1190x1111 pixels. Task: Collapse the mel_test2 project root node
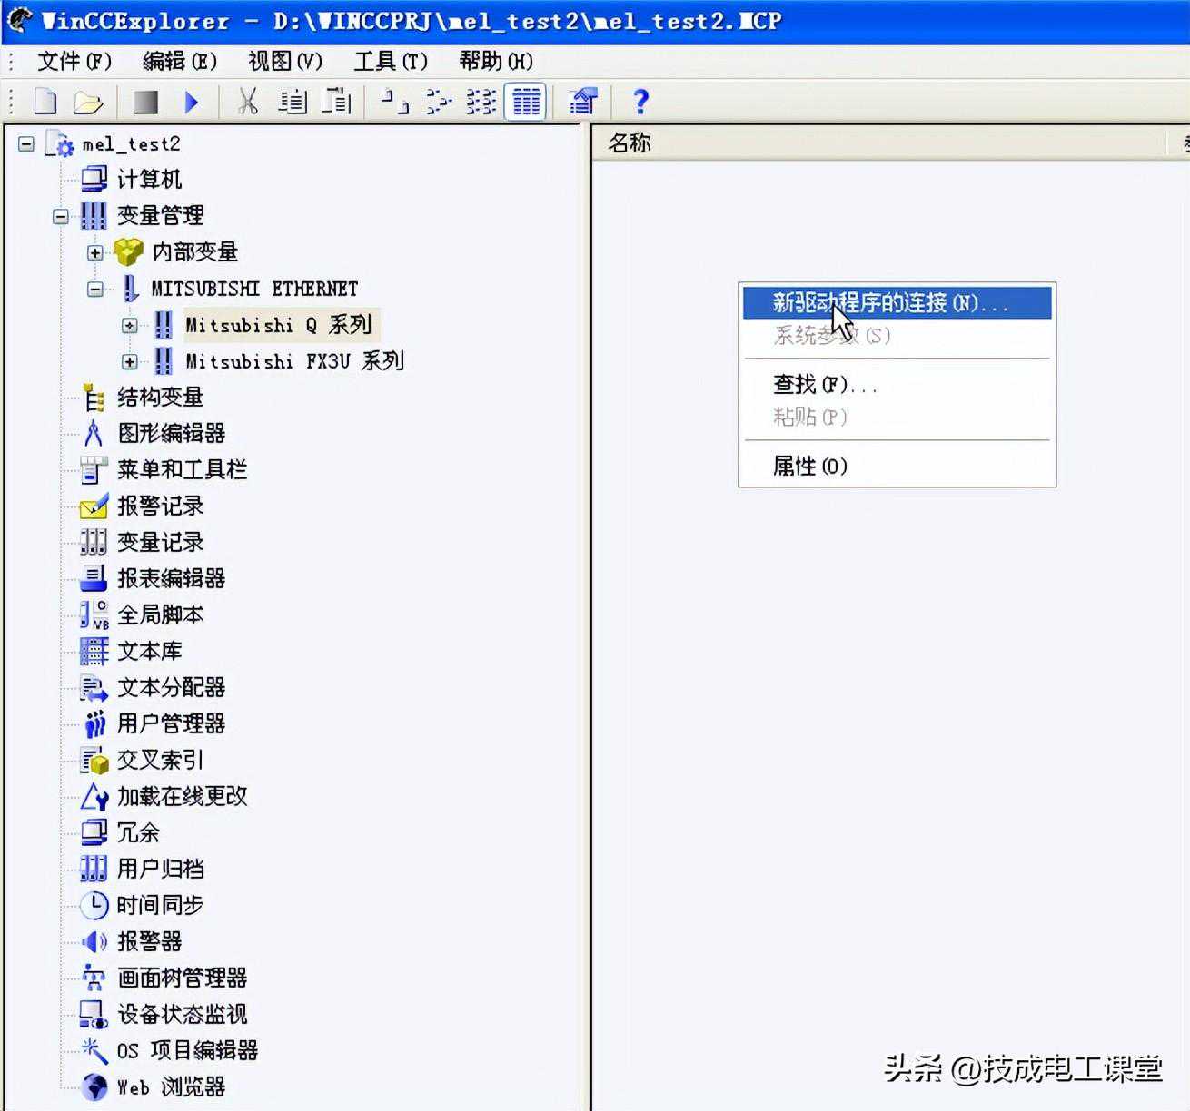pyautogui.click(x=26, y=143)
